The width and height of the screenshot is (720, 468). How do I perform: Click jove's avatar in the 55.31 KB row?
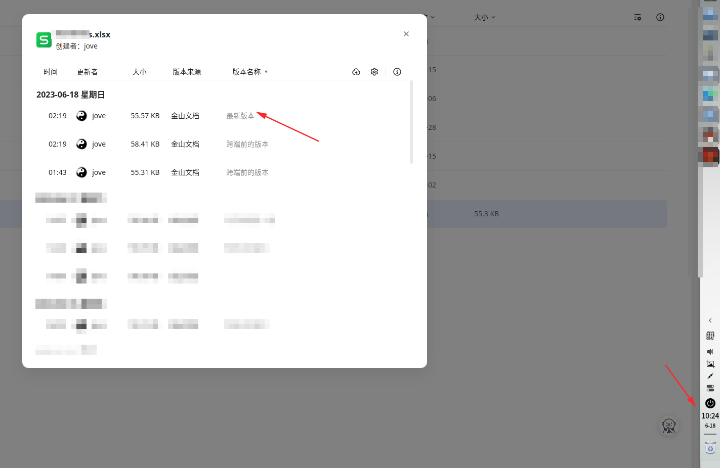(x=81, y=172)
